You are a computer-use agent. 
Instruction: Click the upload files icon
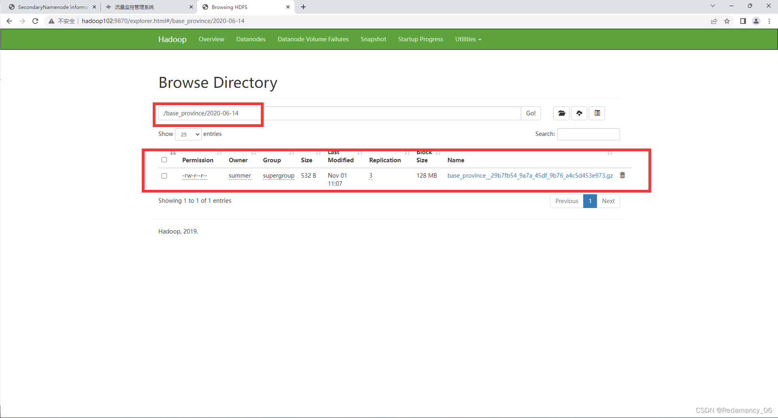[x=579, y=113]
